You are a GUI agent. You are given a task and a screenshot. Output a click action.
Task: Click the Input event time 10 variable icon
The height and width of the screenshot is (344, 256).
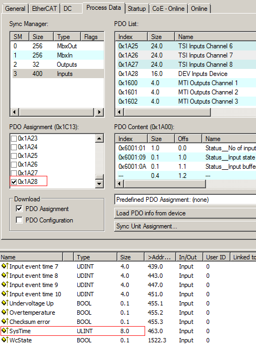[x=5, y=294]
